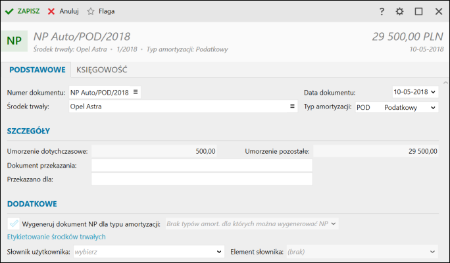
Task: Select the PODSTAWOWE tab
Action: coord(37,70)
